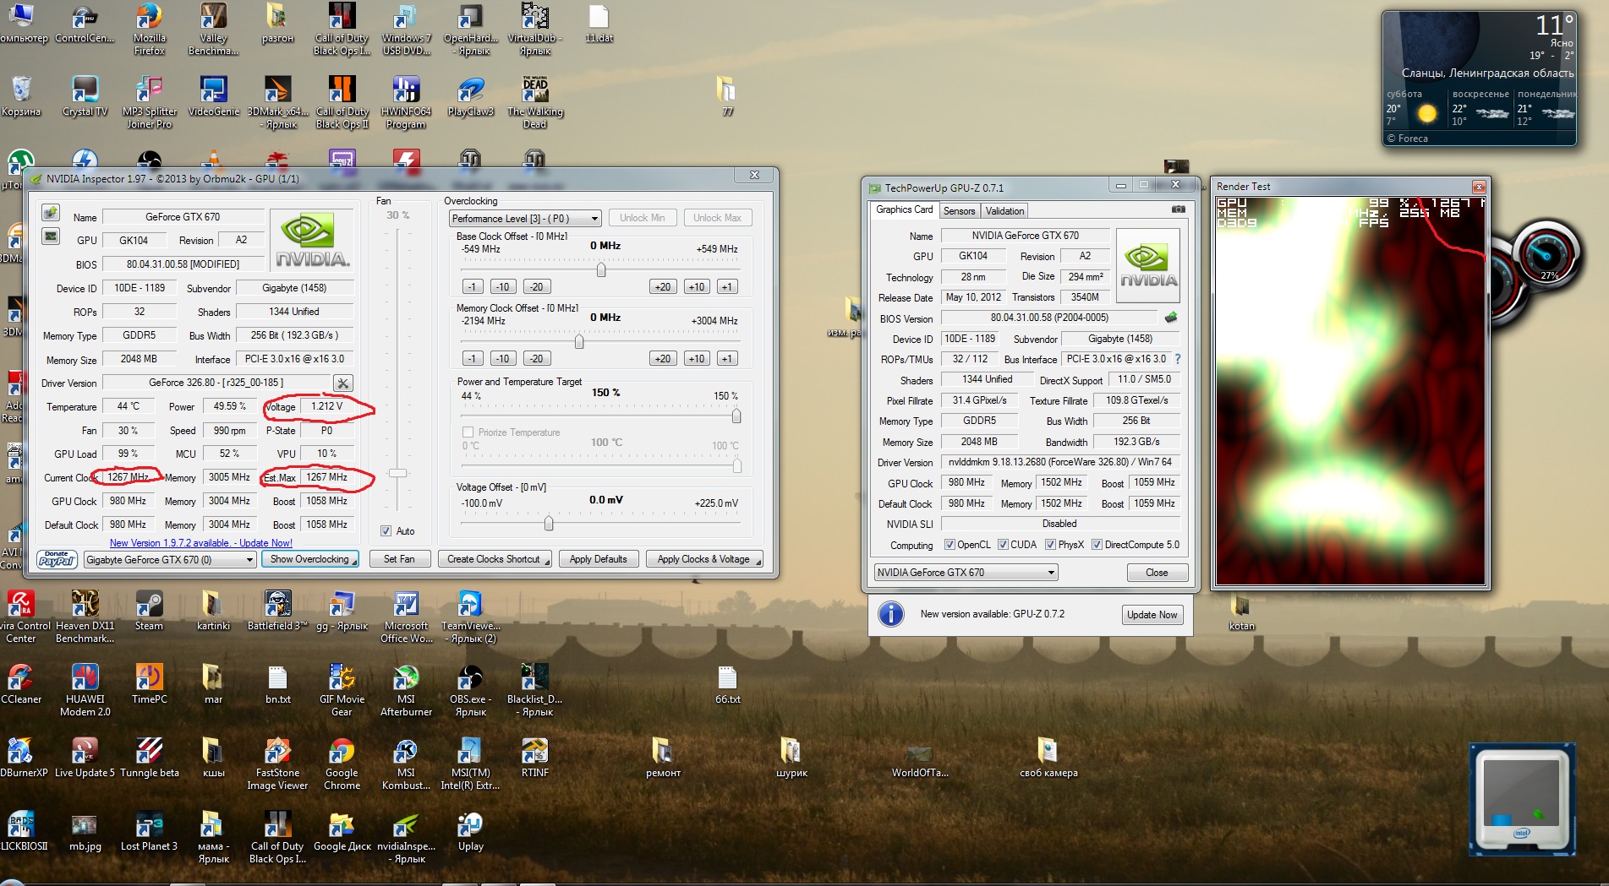Switch to the Sensors tab
The image size is (1609, 886).
[x=959, y=211]
